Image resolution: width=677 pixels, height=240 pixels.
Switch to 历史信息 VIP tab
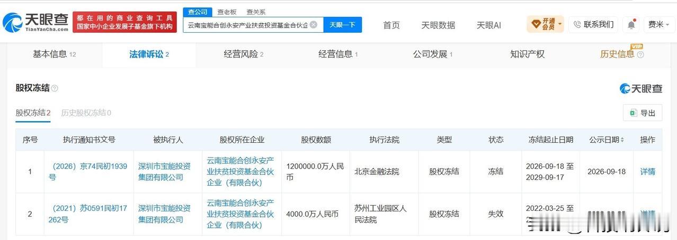point(622,54)
